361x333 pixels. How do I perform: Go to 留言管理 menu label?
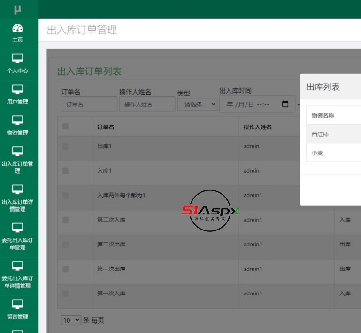tap(17, 317)
